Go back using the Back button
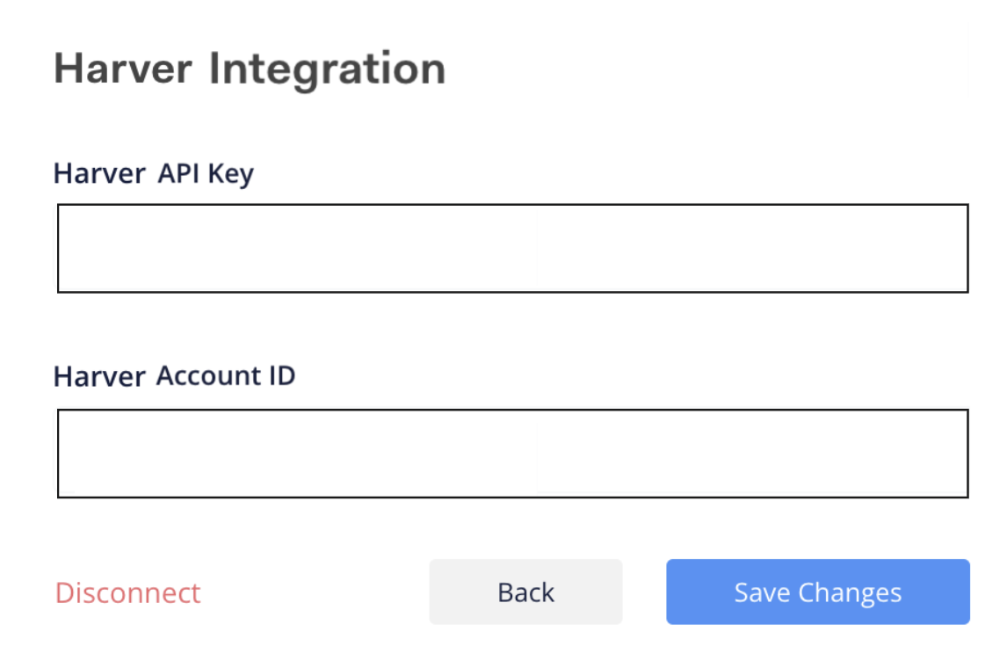The height and width of the screenshot is (661, 1007). (525, 592)
